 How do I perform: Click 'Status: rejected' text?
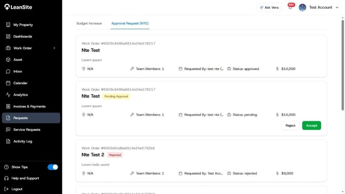point(245,173)
